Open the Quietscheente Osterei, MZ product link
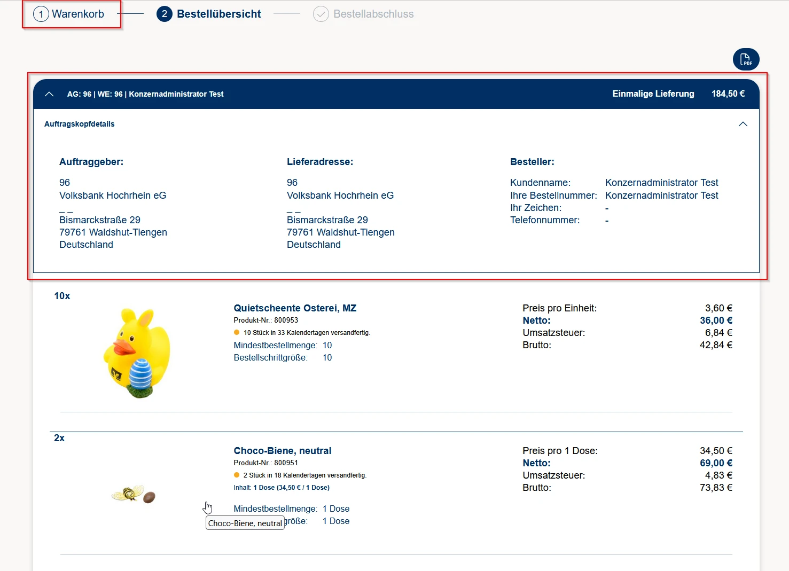Screen dimensions: 789x571 [295, 308]
